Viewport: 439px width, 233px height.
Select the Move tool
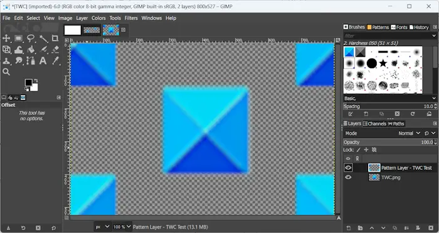(x=6, y=38)
